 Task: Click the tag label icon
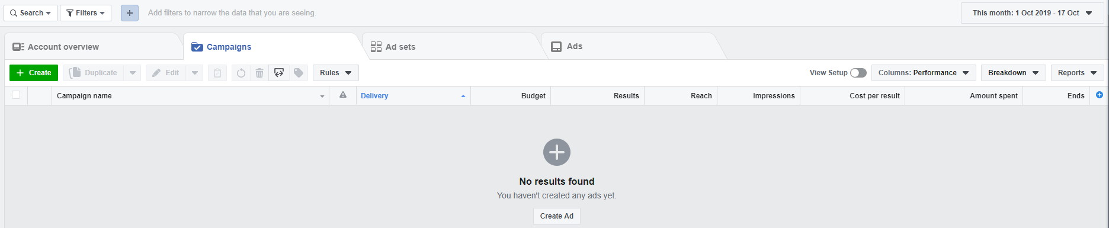click(x=299, y=73)
